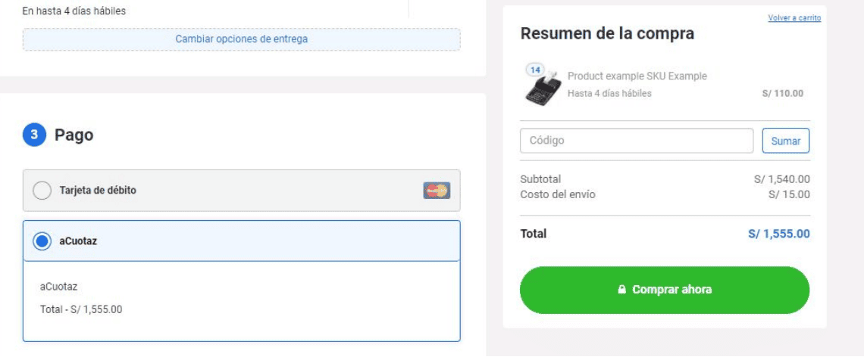This screenshot has height=357, width=864.
Task: Click the aCuotaz Total detail text
Action: click(81, 309)
